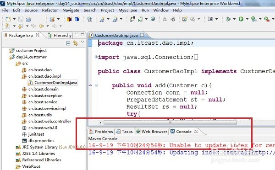Open dropdown beside the Debug icon
Image resolution: width=275 pixels, height=170 pixels.
pos(234,19)
